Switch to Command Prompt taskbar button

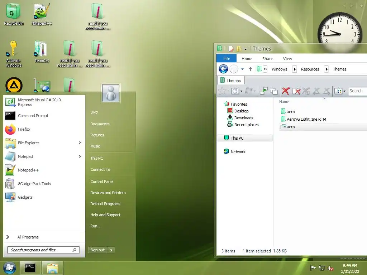click(x=30, y=268)
